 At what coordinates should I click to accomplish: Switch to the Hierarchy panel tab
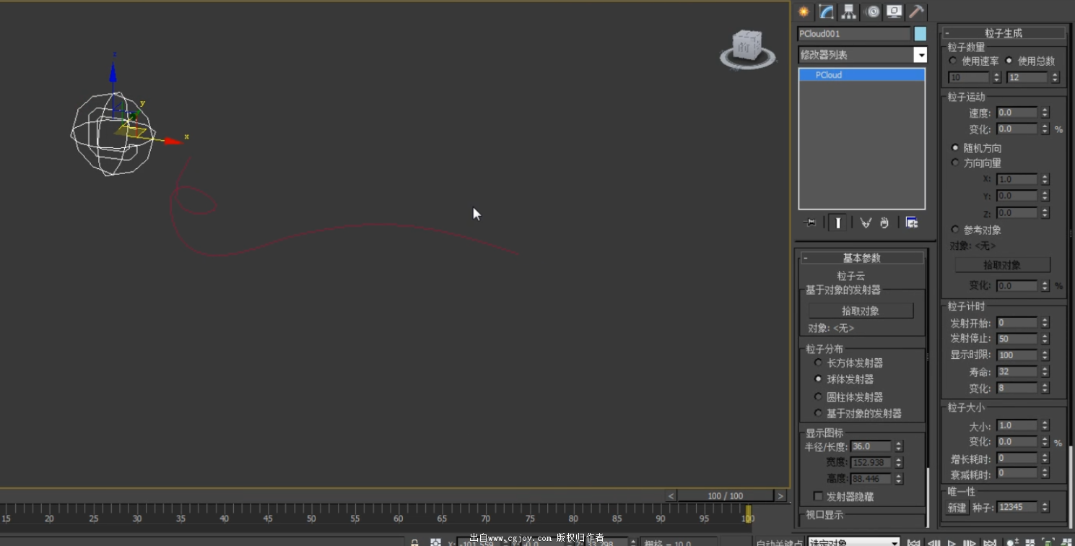849,12
